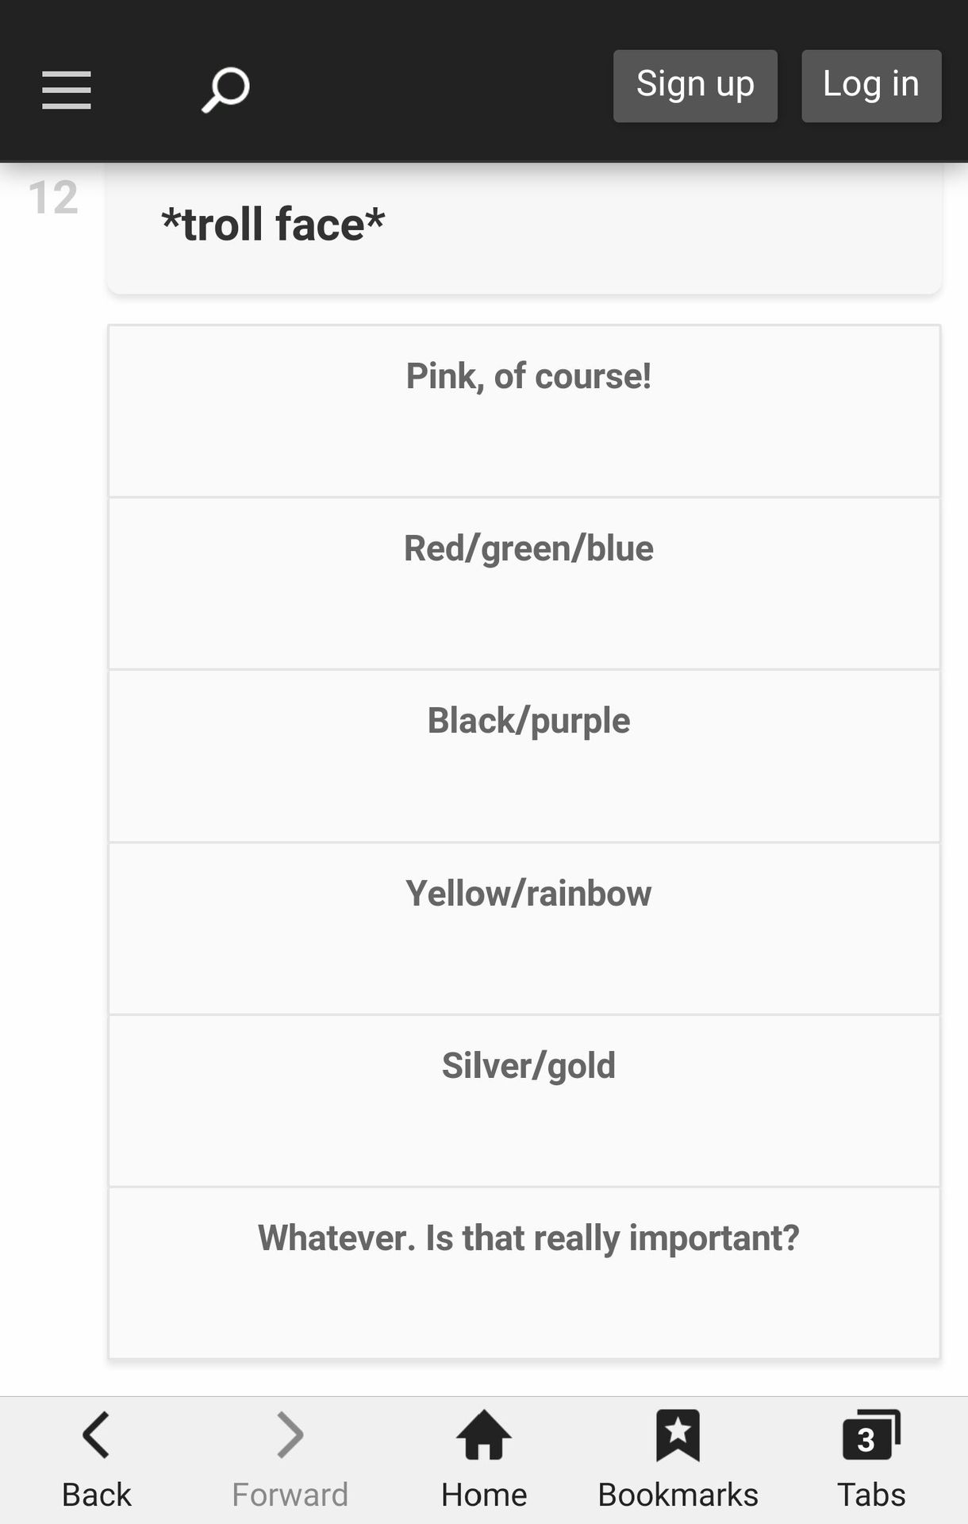Tap the Forward arrow icon

click(x=290, y=1435)
